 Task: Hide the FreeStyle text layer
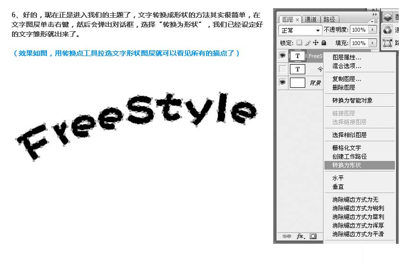coord(283,56)
